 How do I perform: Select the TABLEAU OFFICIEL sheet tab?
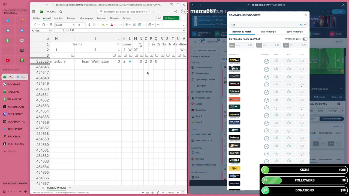(x=56, y=188)
